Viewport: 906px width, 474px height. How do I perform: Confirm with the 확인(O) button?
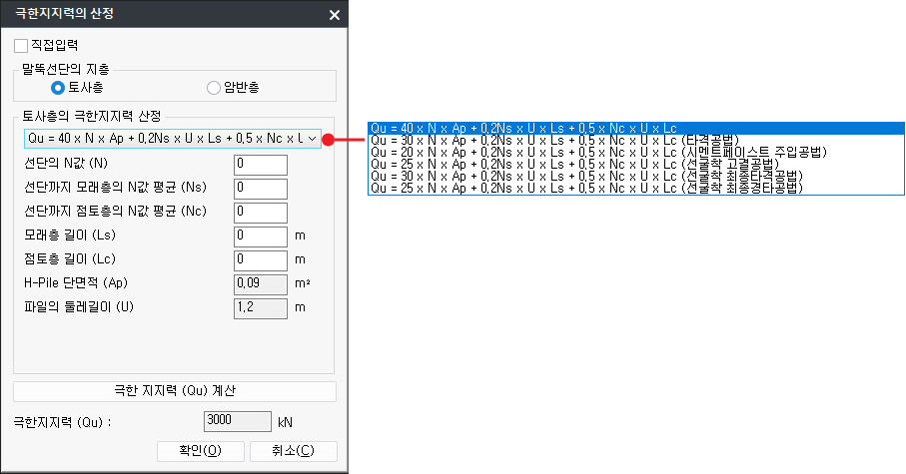[x=201, y=451]
